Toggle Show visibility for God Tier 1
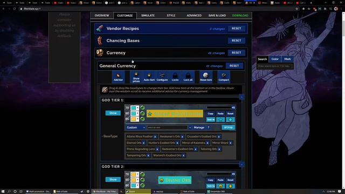 (113, 113)
